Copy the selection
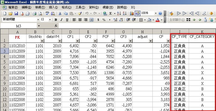The width and height of the screenshot is (216, 111). [66, 13]
